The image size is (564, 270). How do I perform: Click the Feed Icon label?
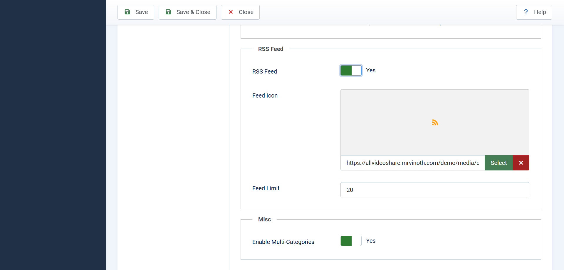click(x=265, y=95)
